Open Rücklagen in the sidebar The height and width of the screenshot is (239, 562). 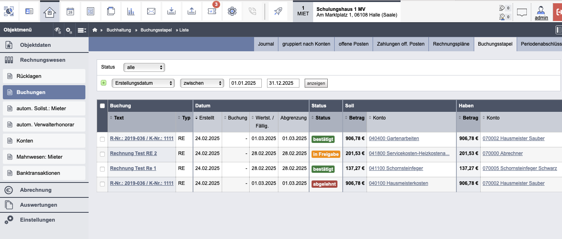[44, 76]
